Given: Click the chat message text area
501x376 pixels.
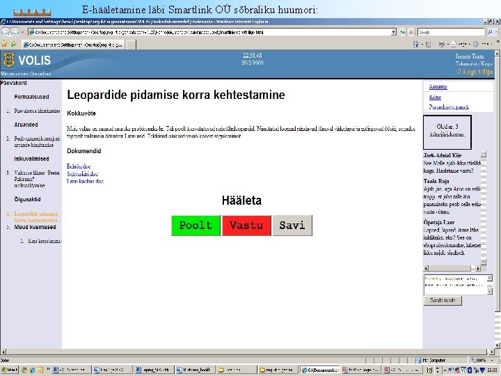Looking at the screenshot, I should pyautogui.click(x=455, y=284).
